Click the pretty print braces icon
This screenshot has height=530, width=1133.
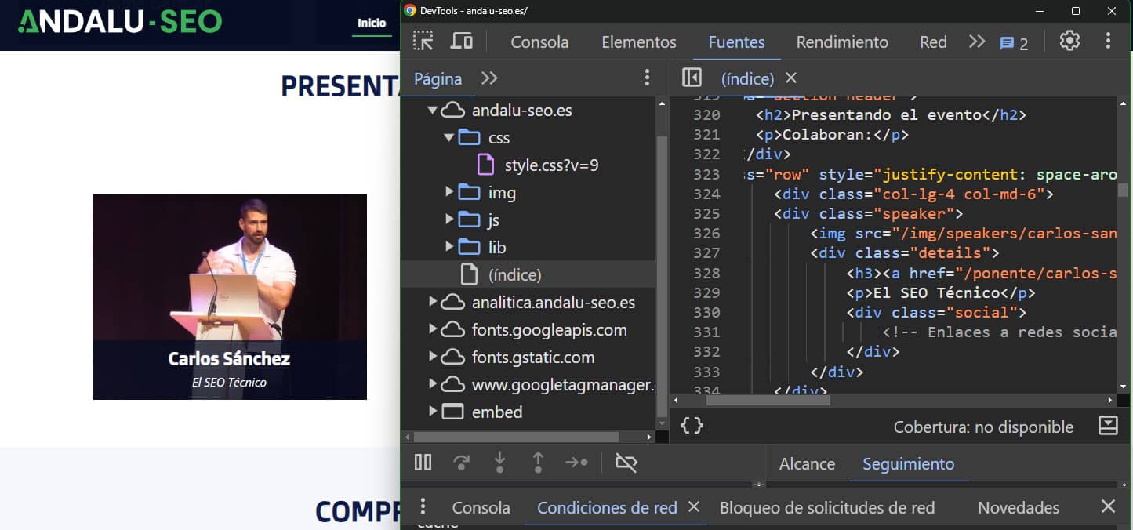coord(692,426)
